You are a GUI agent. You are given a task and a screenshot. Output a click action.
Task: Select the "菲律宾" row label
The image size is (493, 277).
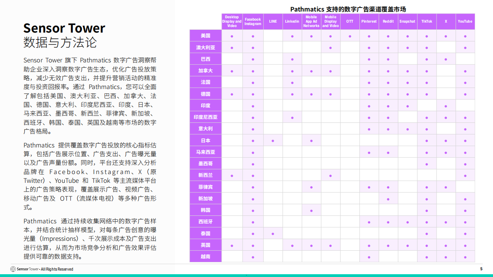[206, 187]
